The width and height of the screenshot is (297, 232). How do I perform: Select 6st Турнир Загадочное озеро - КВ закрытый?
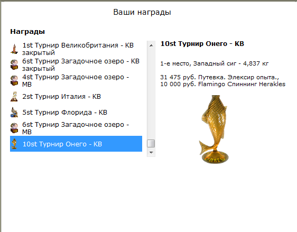pos(76,64)
